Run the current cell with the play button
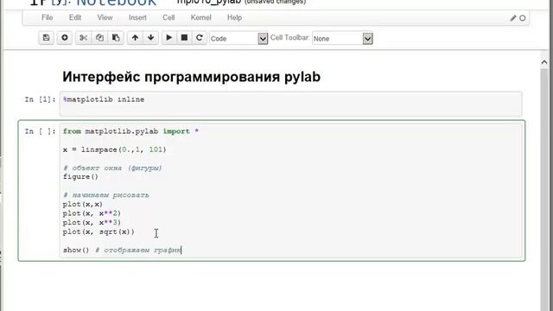The image size is (553, 311). pos(169,38)
